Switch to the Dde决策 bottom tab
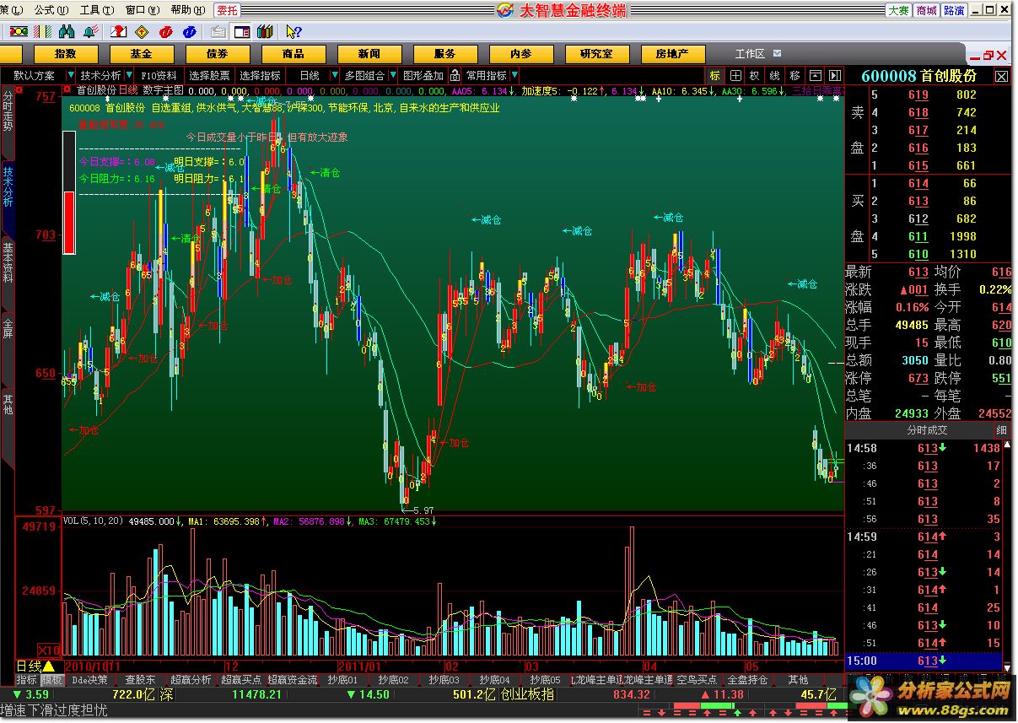This screenshot has width=1018, height=723. pyautogui.click(x=89, y=679)
